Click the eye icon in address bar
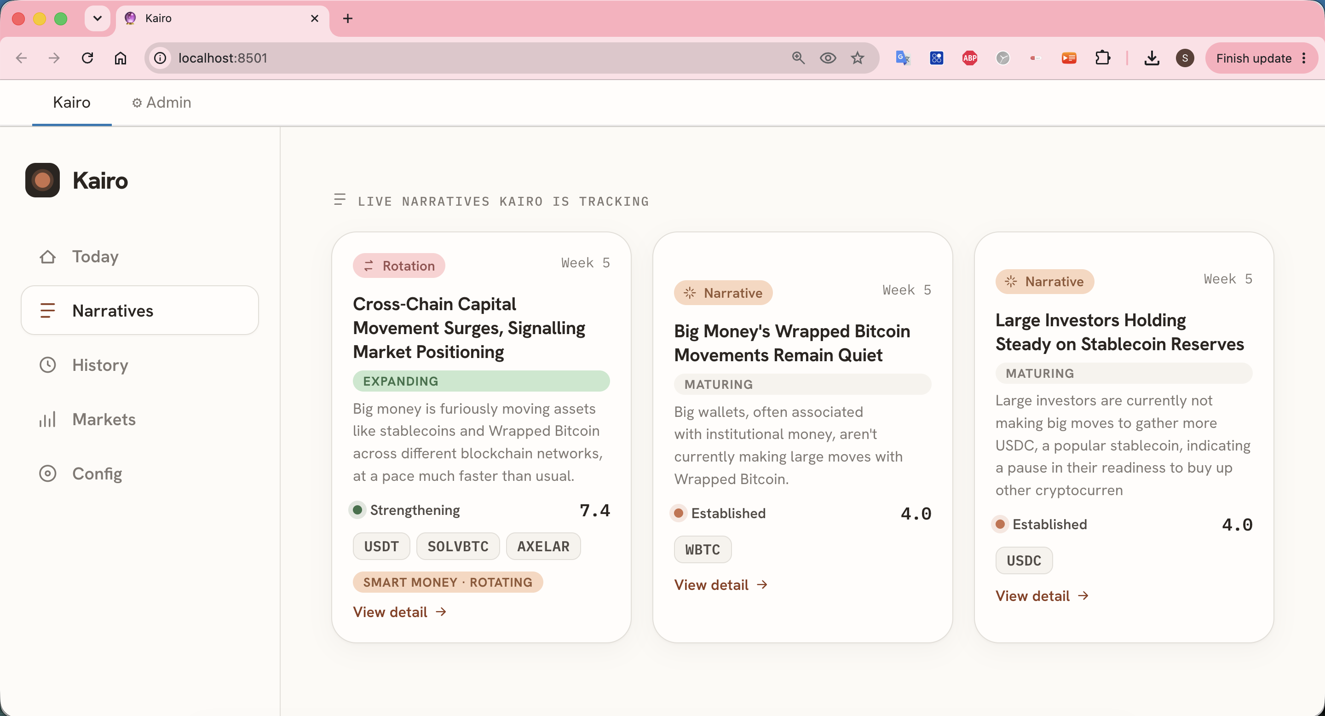 click(828, 58)
